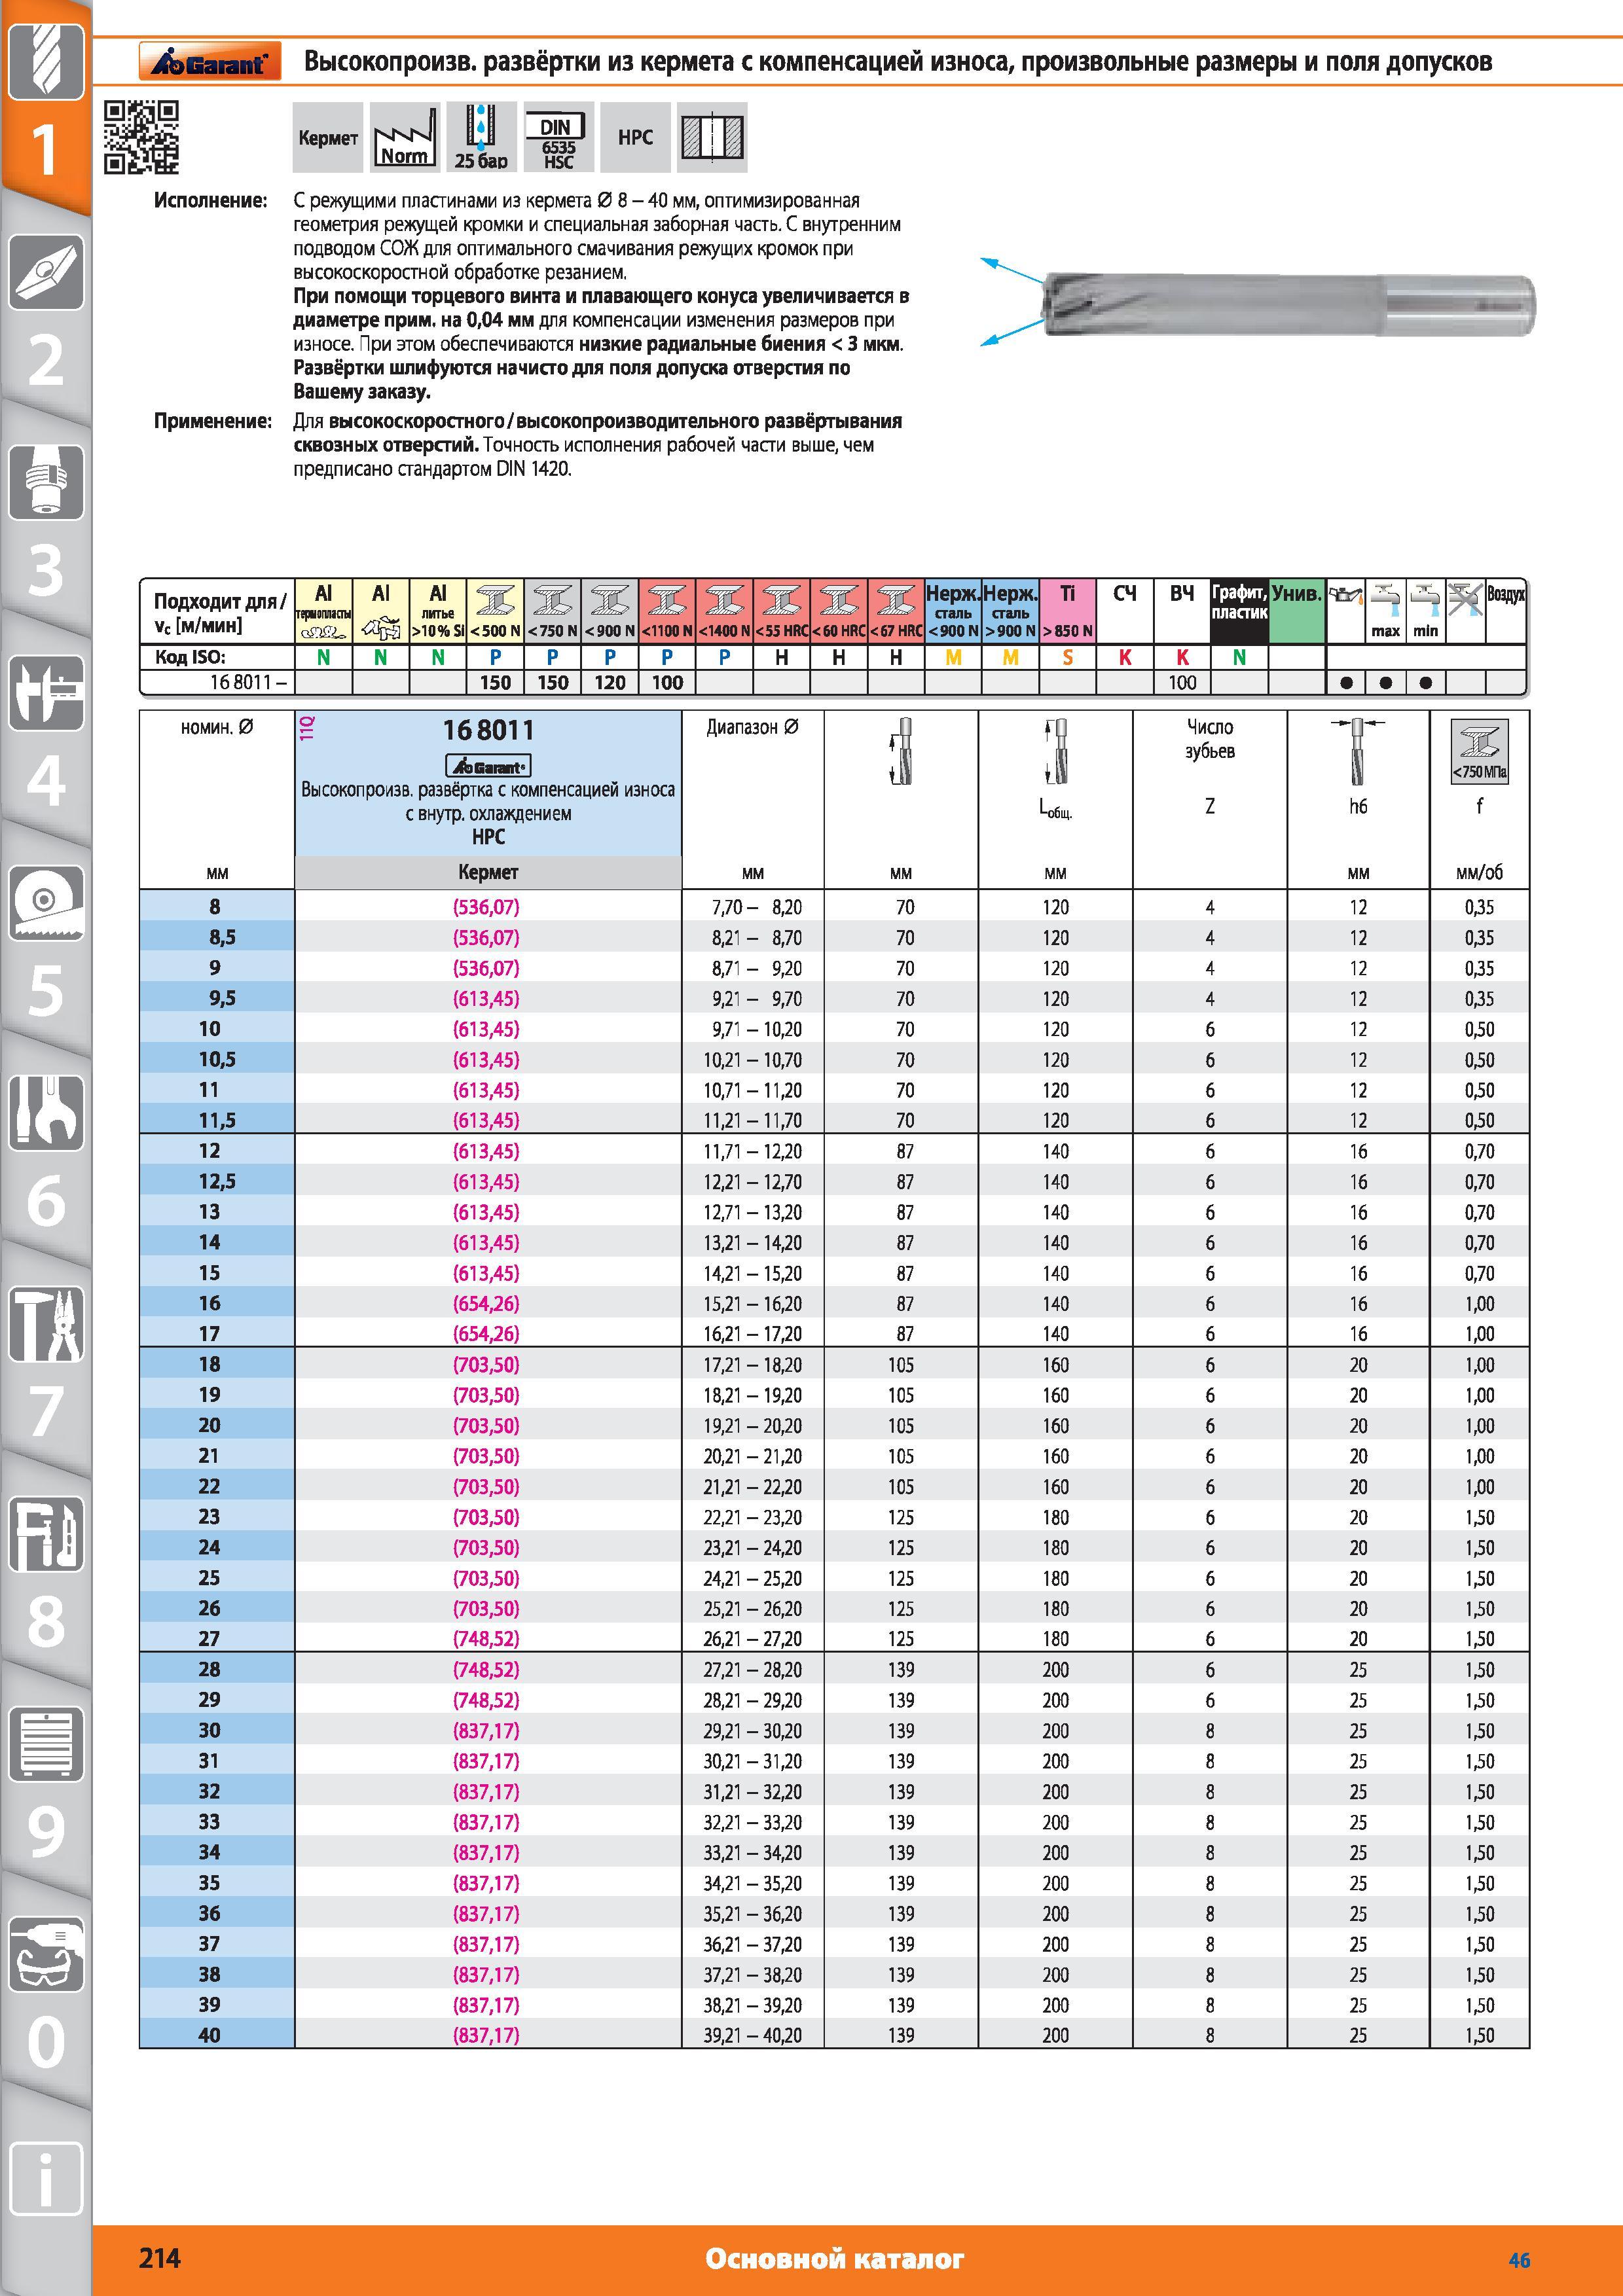Click the saw and abrasive disc chapter icon
1623x2296 pixels.
[x=46, y=902]
